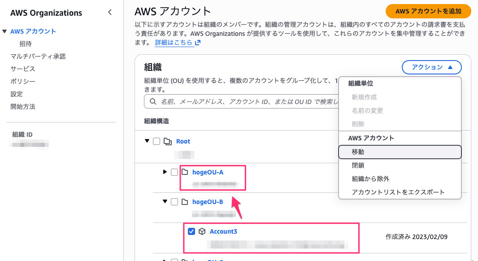The height and width of the screenshot is (261, 478).
Task: Close the アクション dropdown button
Action: [x=432, y=67]
